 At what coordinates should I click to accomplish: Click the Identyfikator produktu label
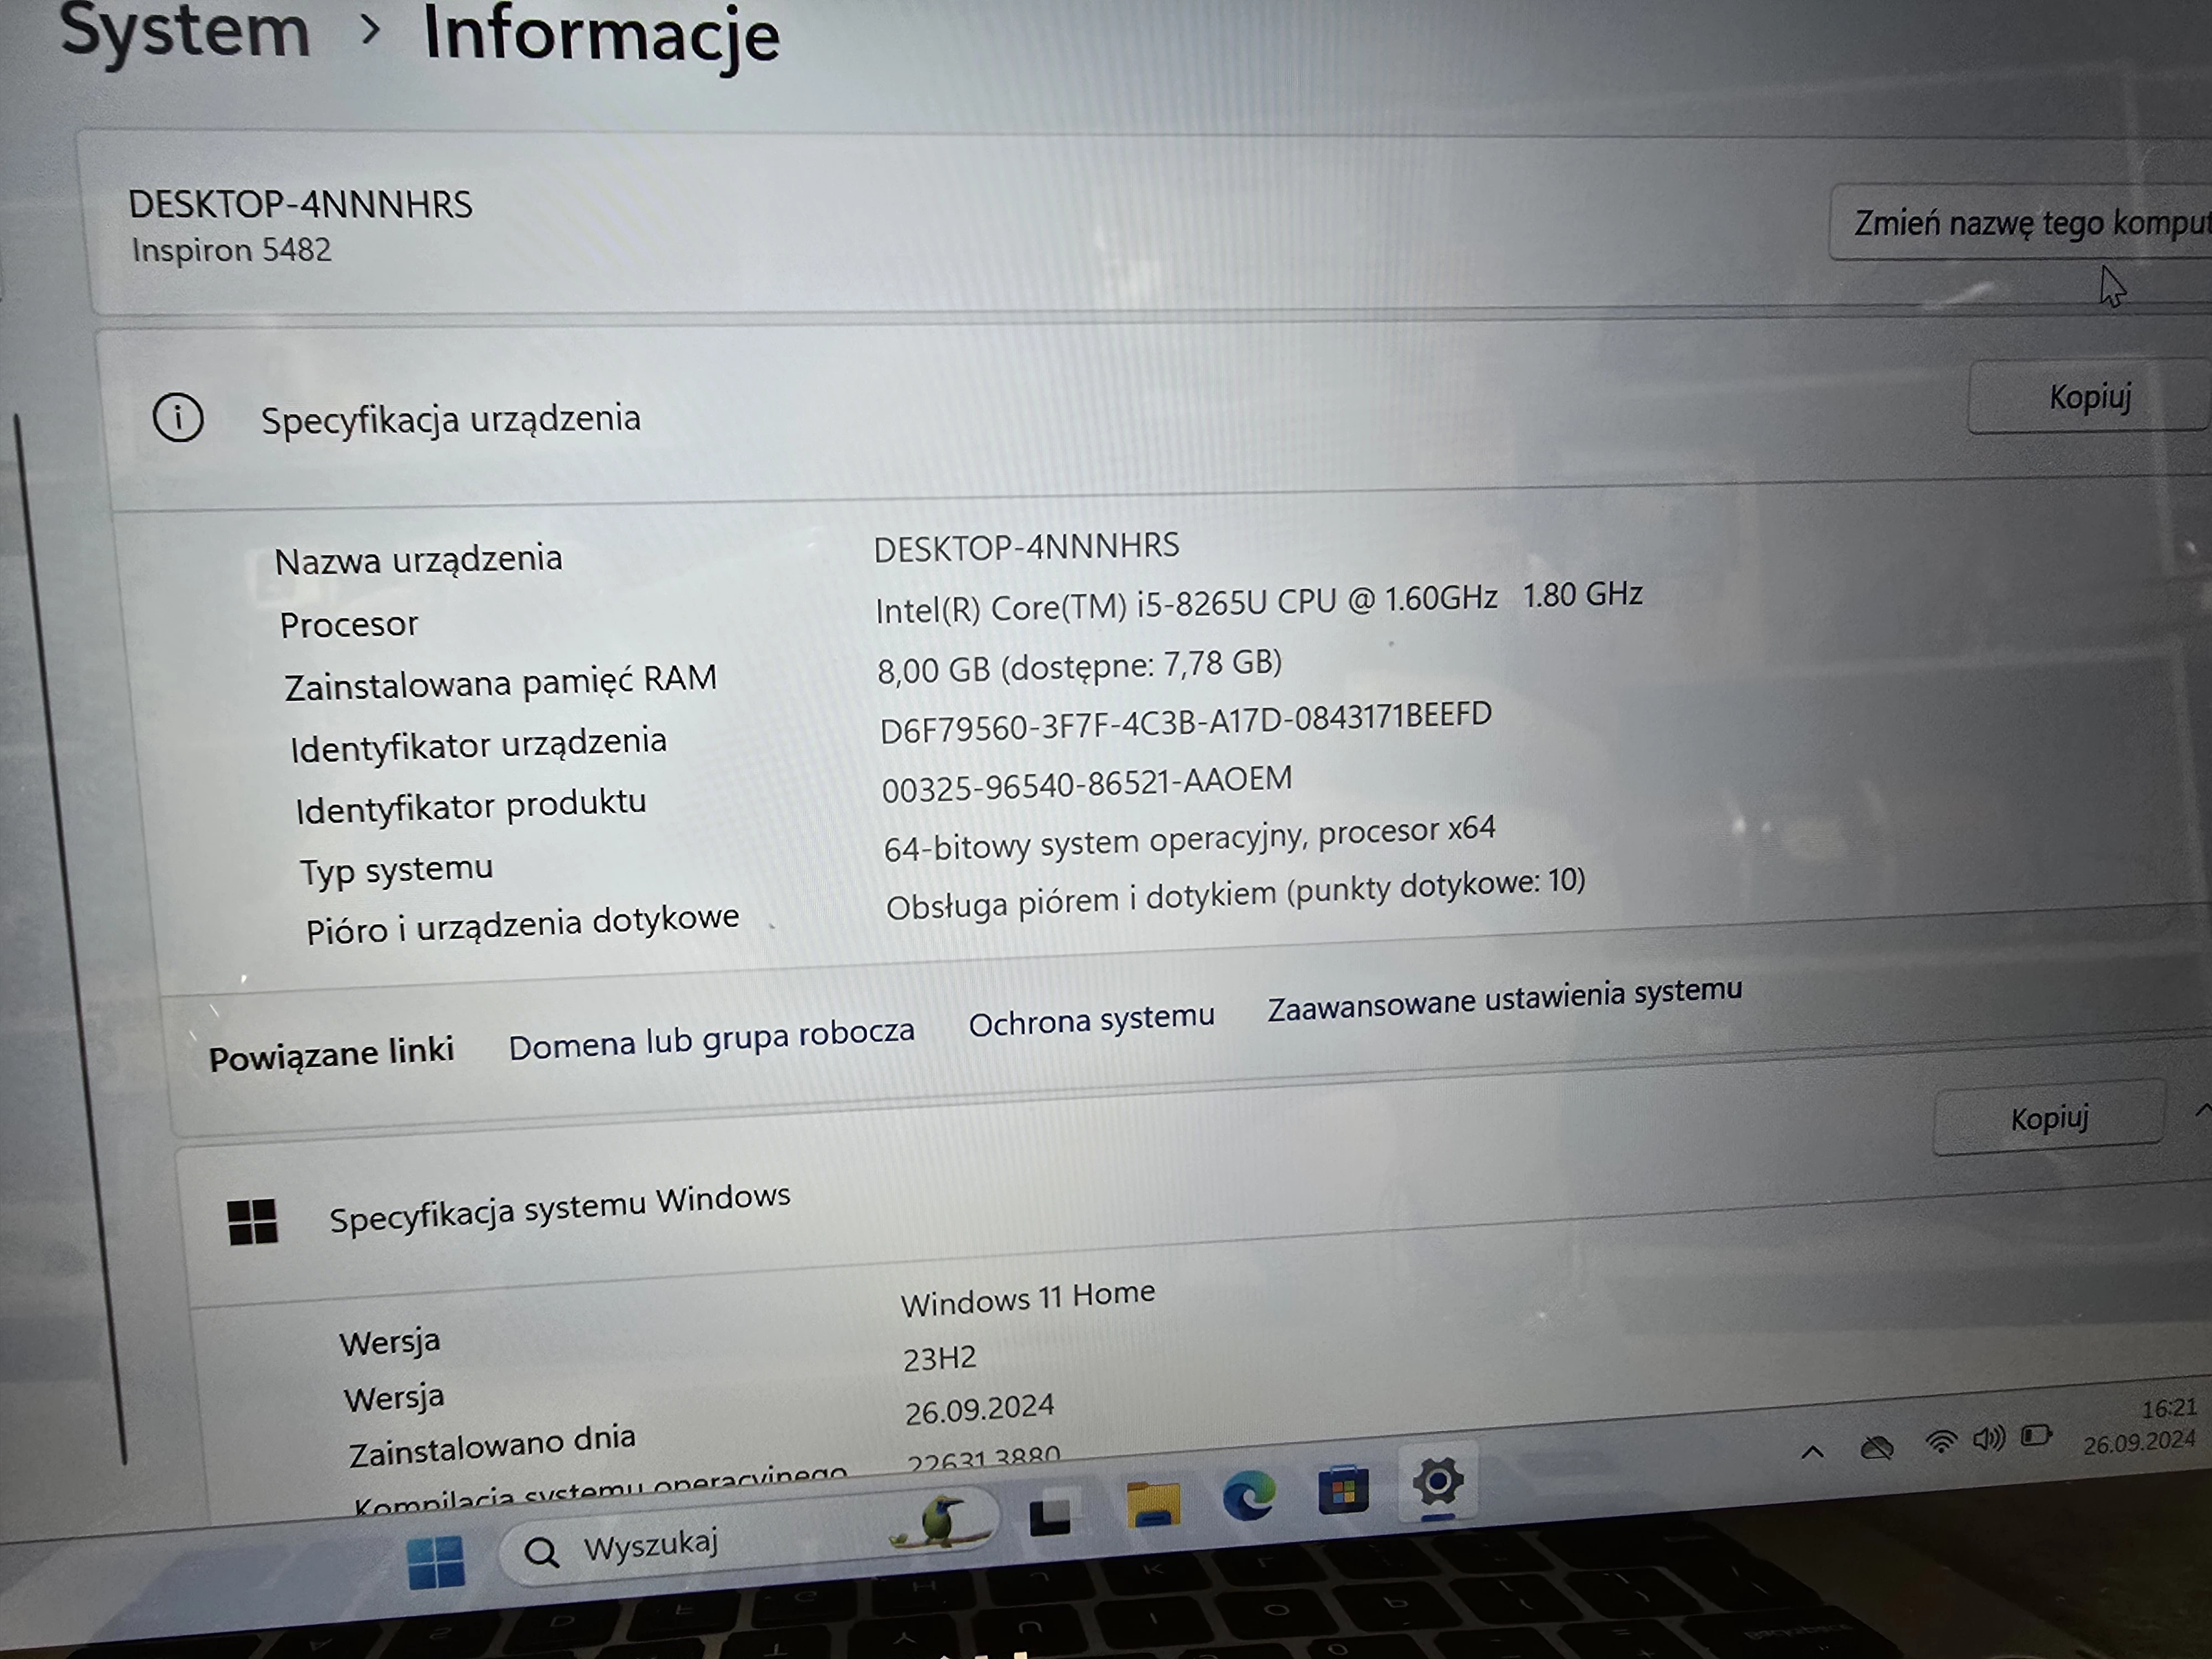[470, 806]
